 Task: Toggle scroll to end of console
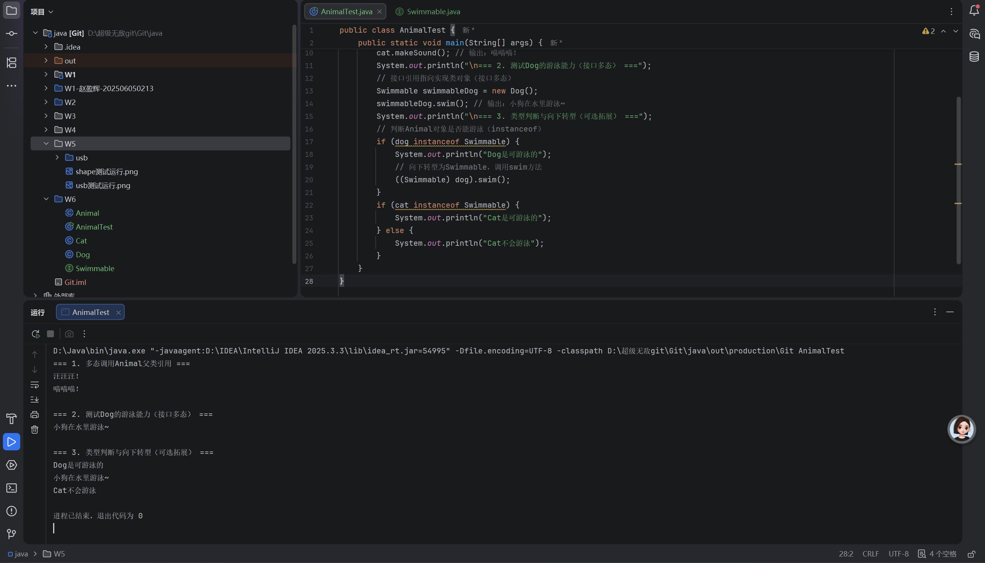[x=34, y=400]
